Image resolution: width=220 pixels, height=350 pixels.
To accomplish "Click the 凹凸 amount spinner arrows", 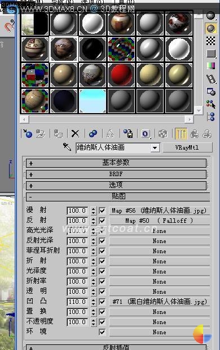I will point(94,302).
